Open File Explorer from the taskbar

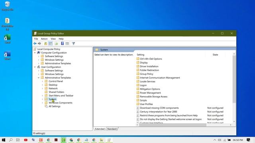pos(101,140)
